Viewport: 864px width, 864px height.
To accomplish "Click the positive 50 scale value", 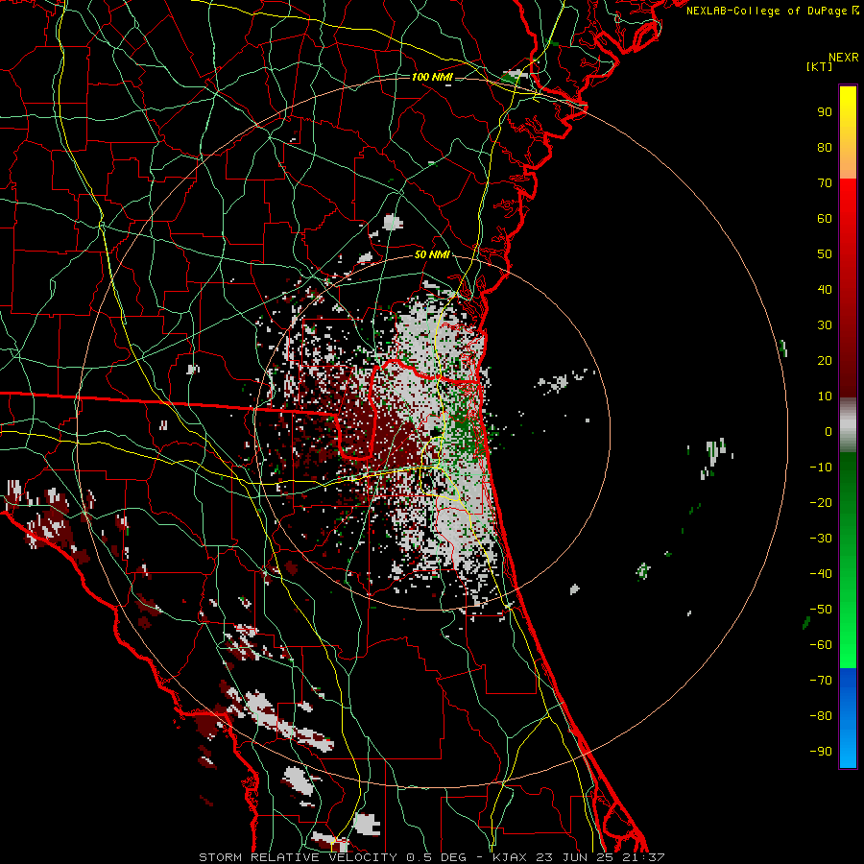I will point(825,254).
